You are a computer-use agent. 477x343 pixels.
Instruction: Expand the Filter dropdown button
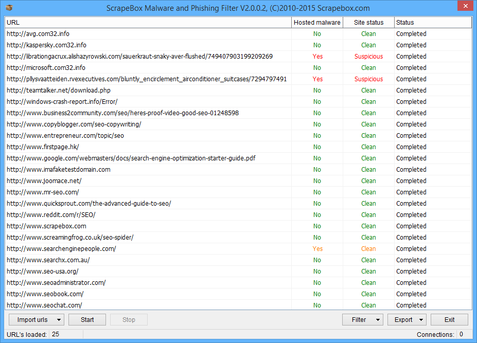363,320
